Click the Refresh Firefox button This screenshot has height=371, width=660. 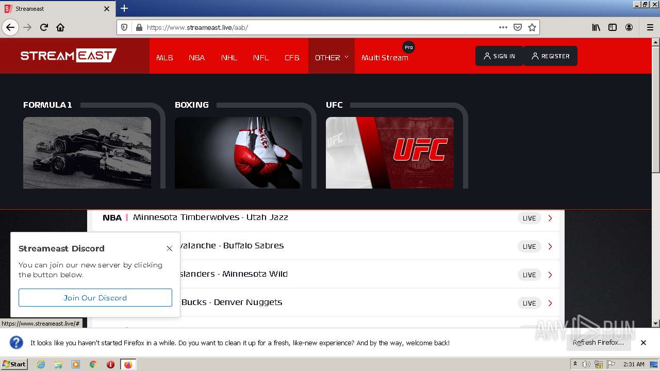[x=598, y=343]
